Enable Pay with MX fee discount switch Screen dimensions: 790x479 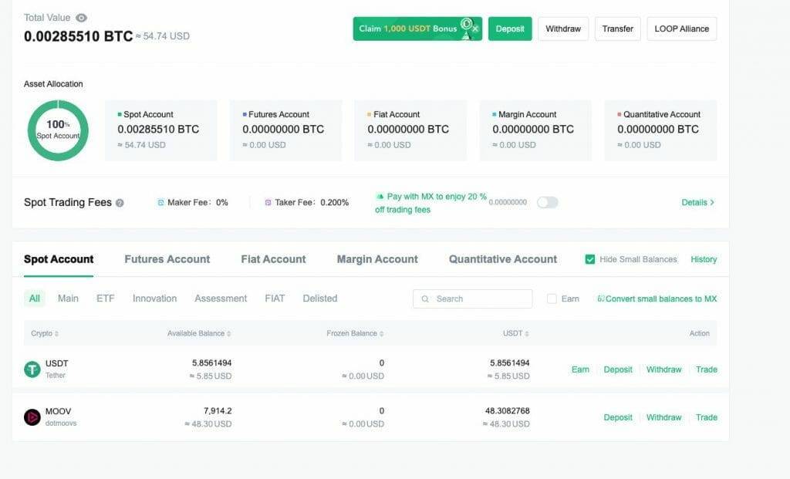pyautogui.click(x=547, y=203)
